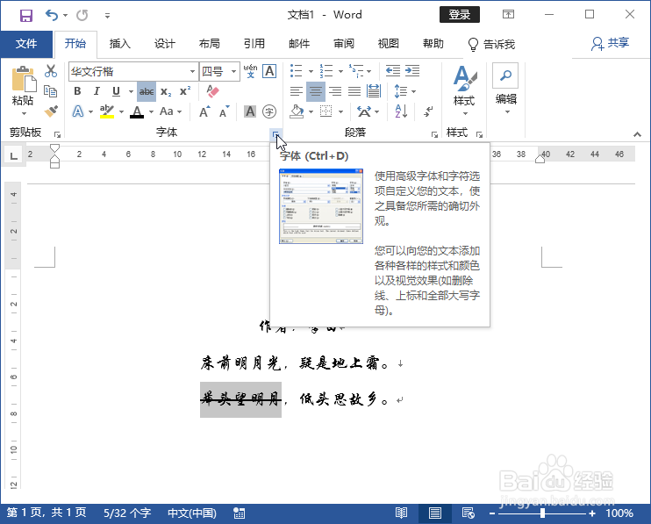The width and height of the screenshot is (651, 524).
Task: Expand underline style options arrow
Action: click(x=131, y=91)
